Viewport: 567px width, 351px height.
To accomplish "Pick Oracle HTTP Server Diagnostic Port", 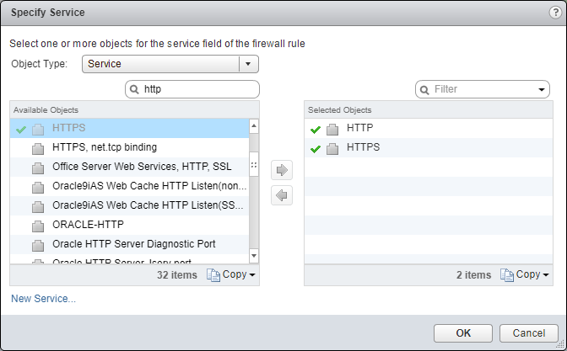I will point(133,244).
